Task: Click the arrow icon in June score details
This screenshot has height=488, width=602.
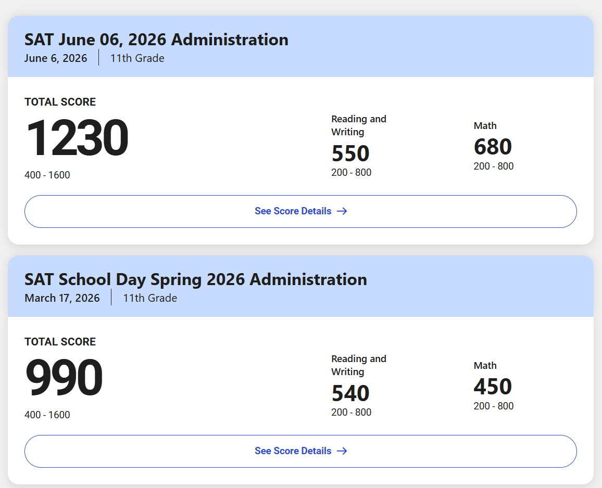Action: pos(342,211)
